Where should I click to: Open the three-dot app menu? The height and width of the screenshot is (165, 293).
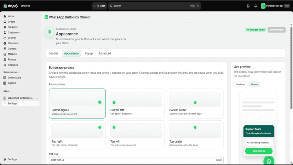[287, 17]
